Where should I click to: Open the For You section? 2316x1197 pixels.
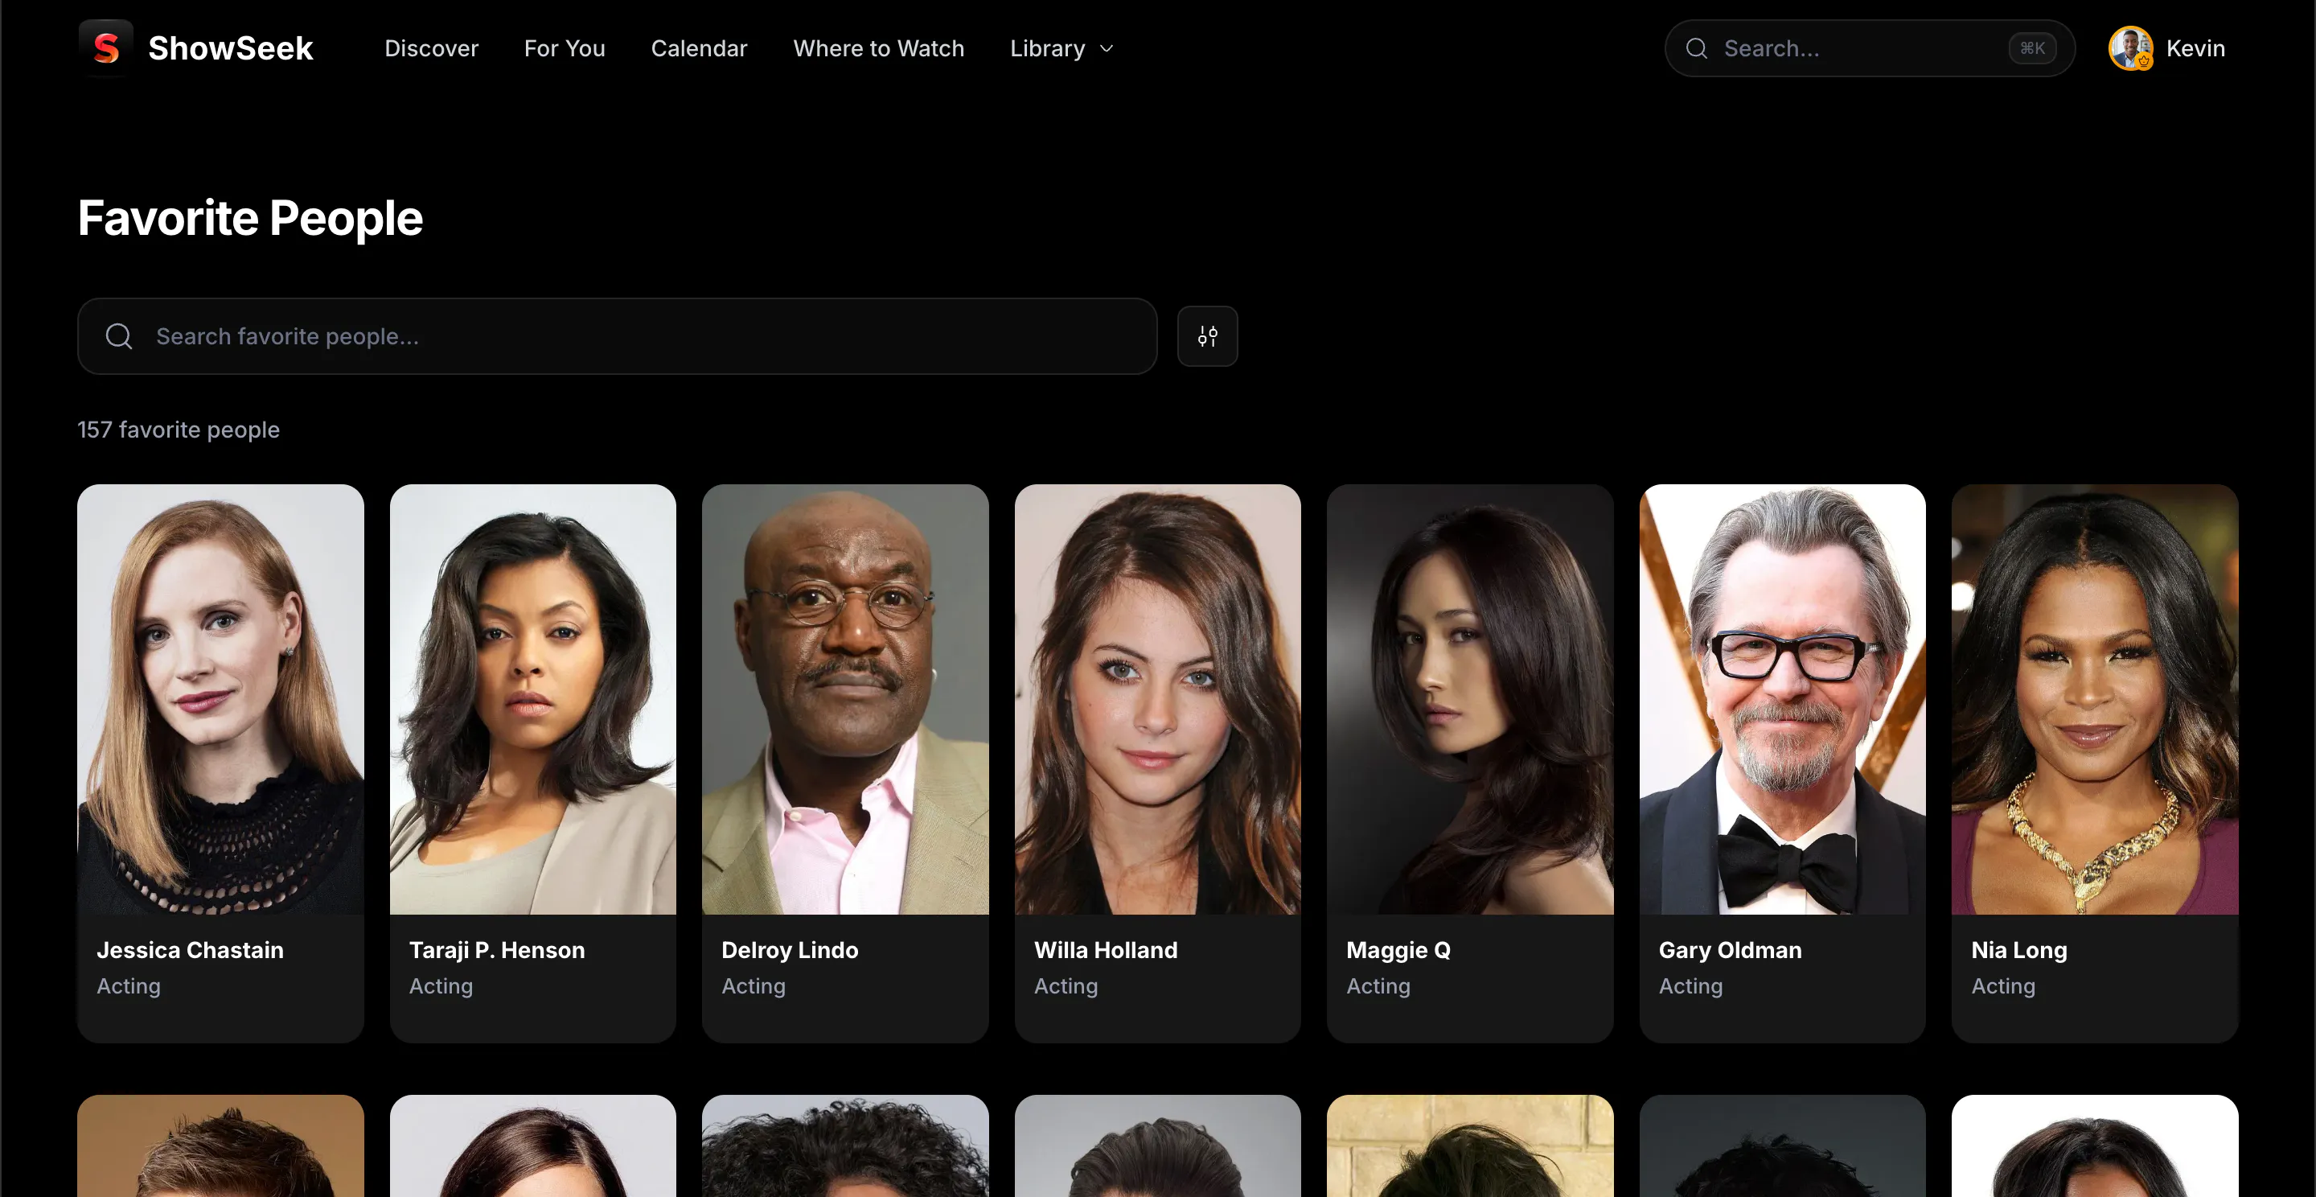565,48
